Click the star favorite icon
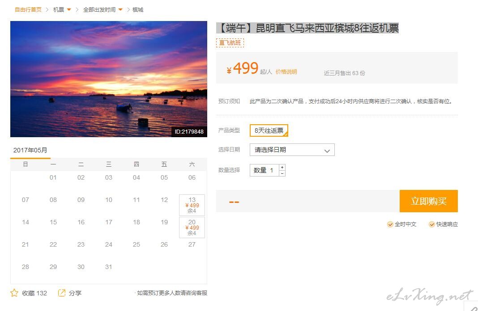Viewport: 478px width, 311px height. click(x=14, y=293)
